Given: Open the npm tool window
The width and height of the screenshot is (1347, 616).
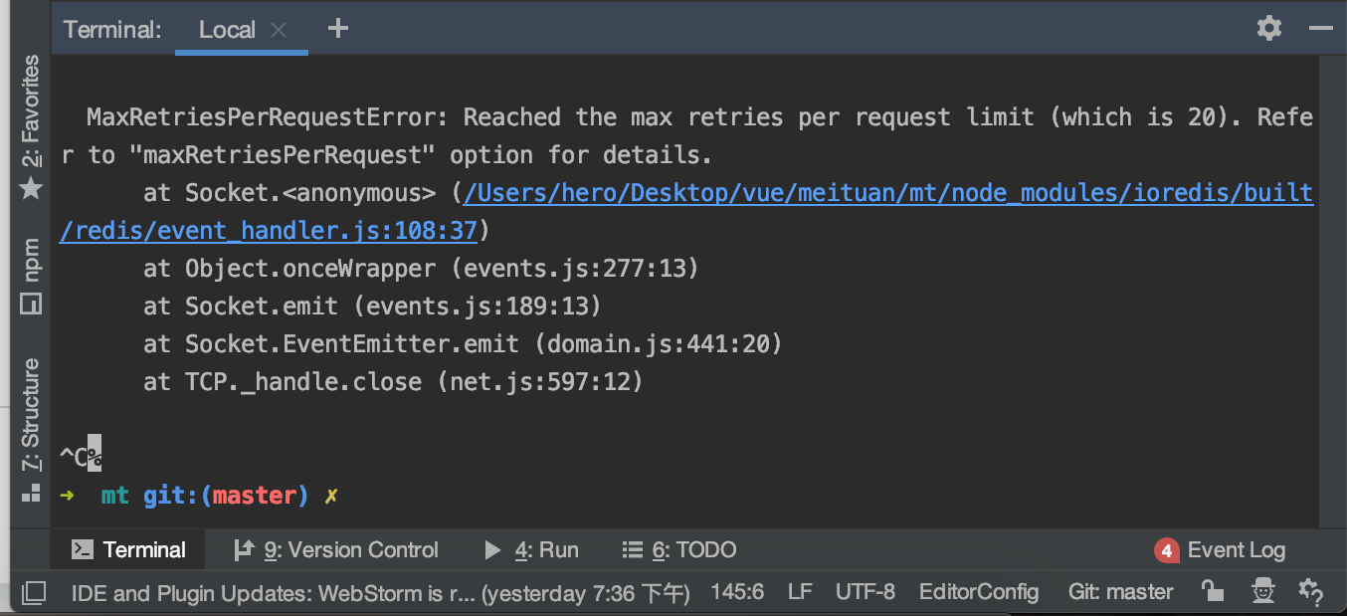Looking at the screenshot, I should 31,277.
